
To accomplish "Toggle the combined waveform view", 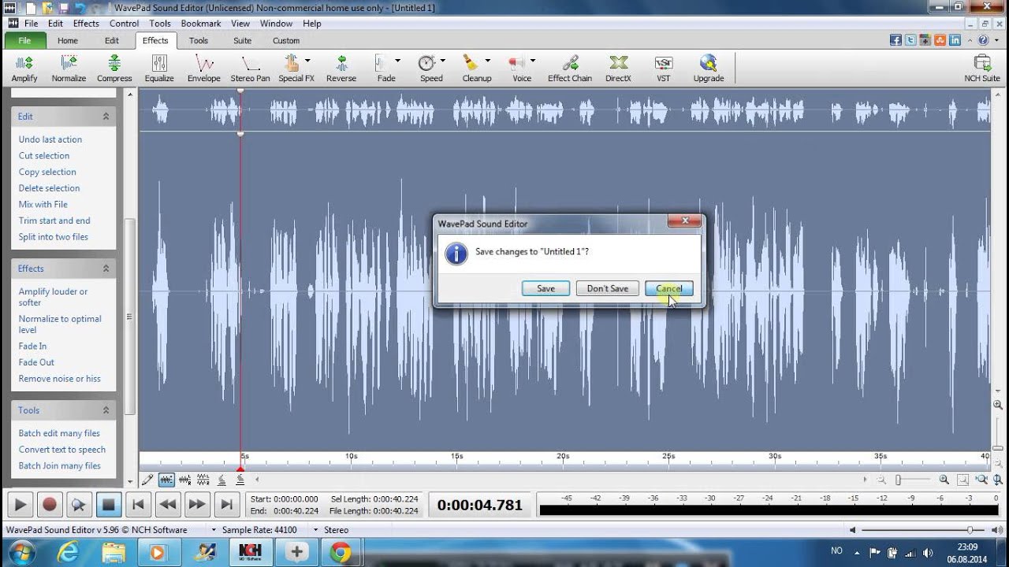I will [x=166, y=480].
